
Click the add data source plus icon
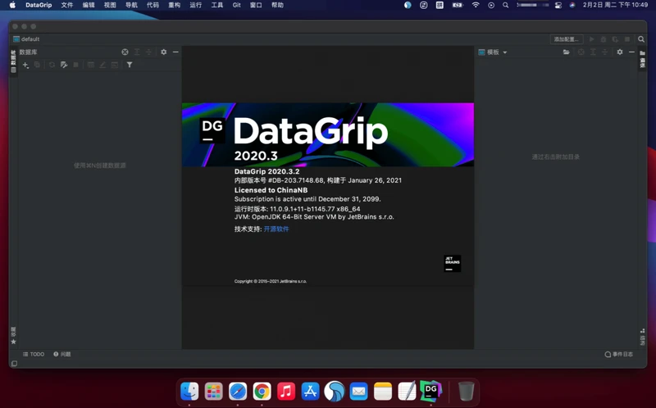pyautogui.click(x=25, y=65)
